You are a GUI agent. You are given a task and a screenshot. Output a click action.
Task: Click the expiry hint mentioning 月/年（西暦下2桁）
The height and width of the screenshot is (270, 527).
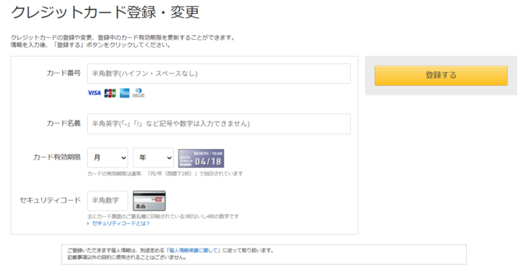165,174
